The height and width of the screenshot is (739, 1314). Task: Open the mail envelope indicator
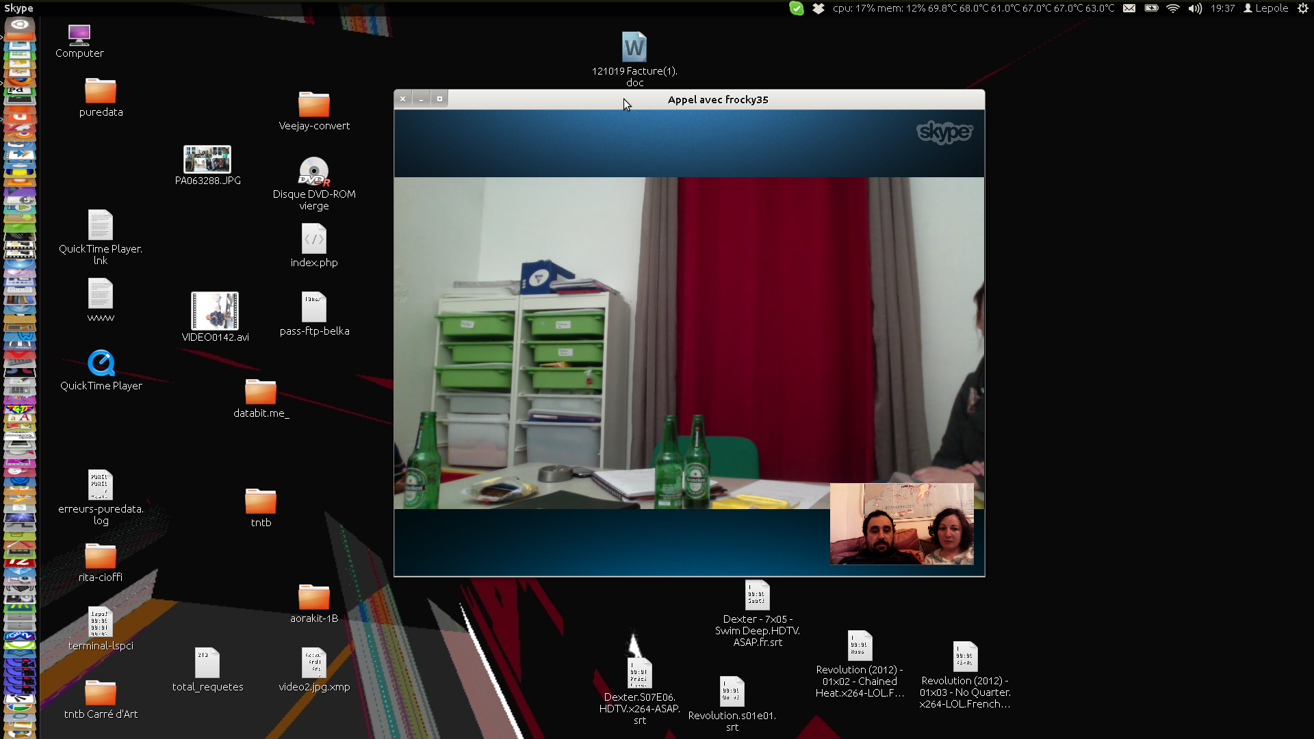tap(1129, 8)
